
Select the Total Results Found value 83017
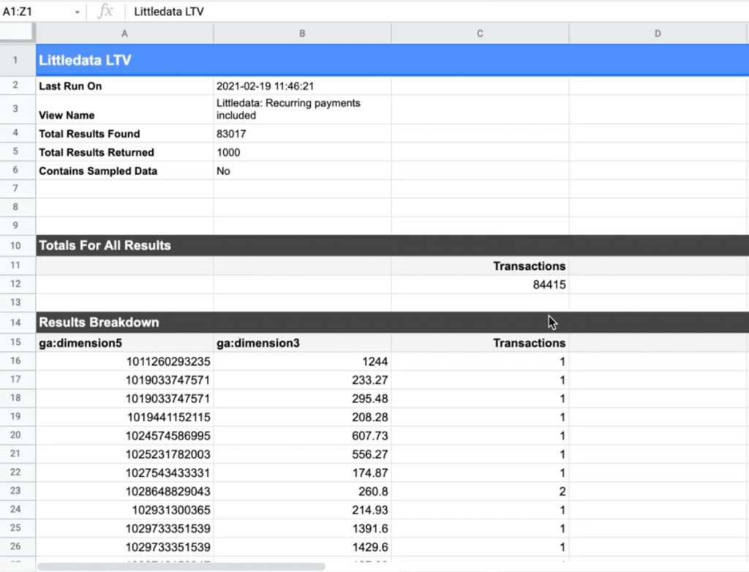tap(301, 134)
